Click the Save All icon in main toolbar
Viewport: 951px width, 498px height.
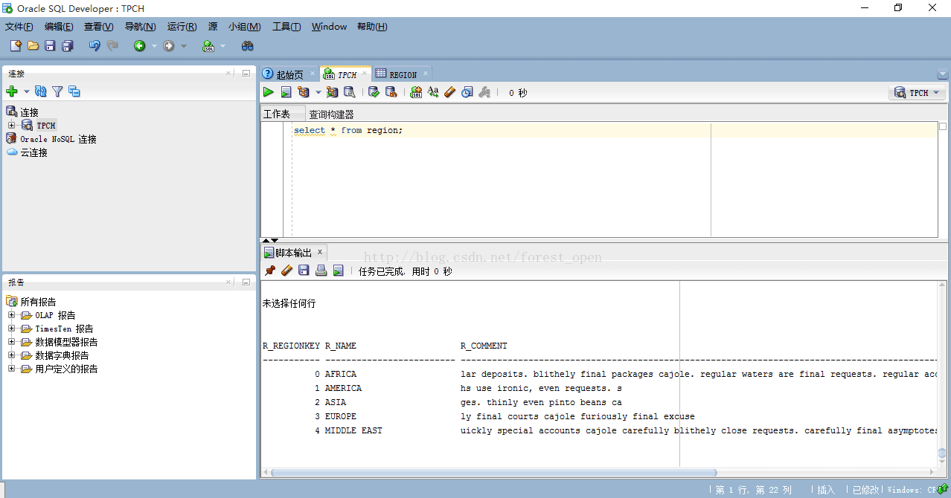click(x=68, y=46)
